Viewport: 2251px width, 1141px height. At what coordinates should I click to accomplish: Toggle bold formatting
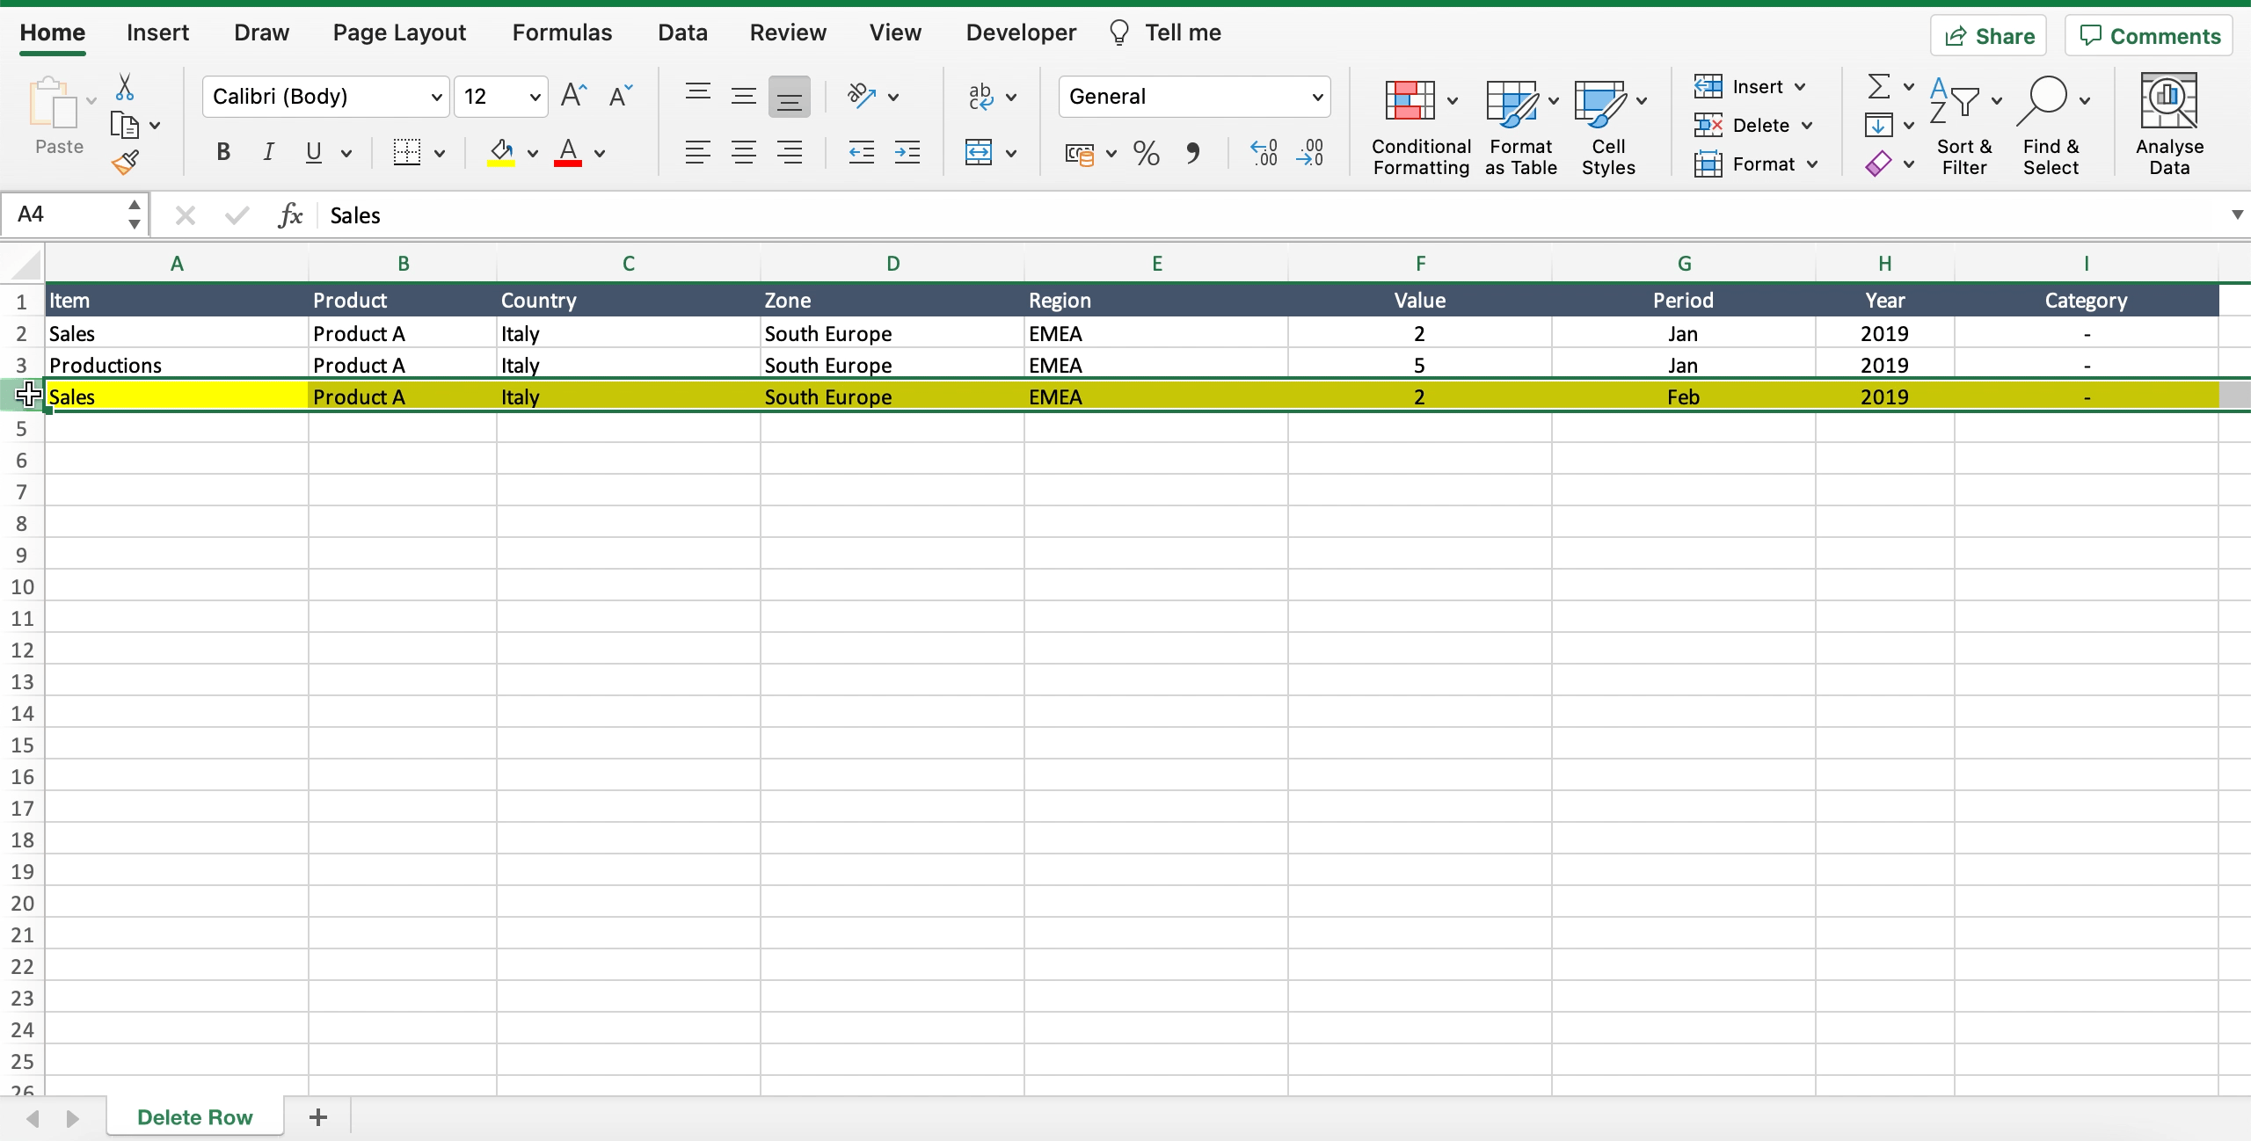click(x=222, y=151)
